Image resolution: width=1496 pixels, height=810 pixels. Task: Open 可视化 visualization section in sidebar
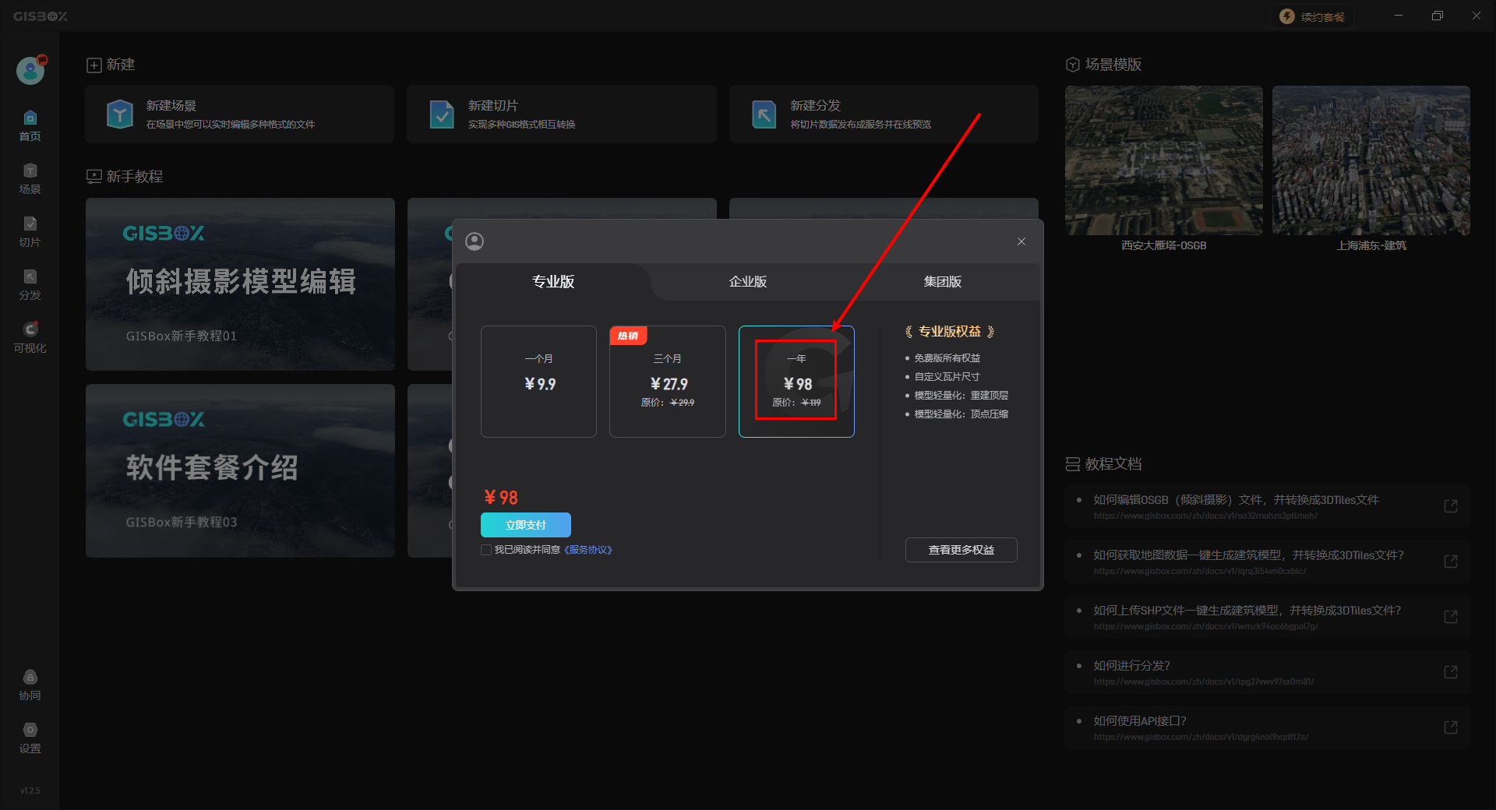point(30,338)
